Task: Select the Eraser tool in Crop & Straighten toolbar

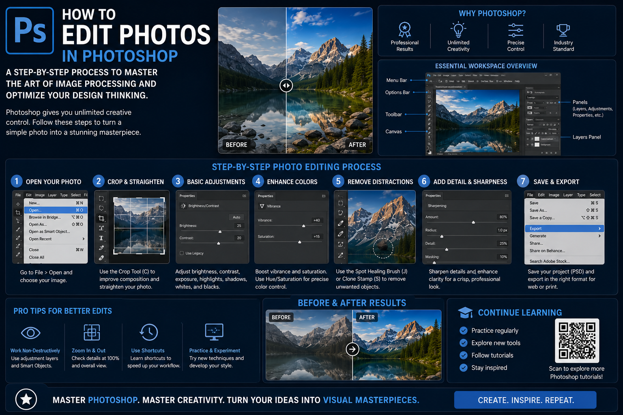Action: click(x=101, y=258)
